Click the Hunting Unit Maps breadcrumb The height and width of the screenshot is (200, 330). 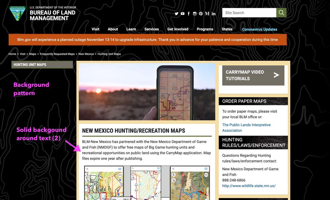[x=109, y=54]
